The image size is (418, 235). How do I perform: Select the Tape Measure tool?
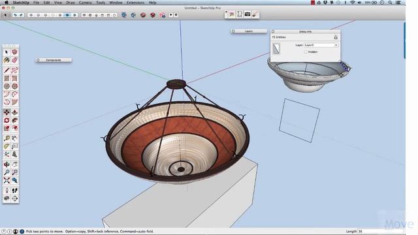point(7,138)
